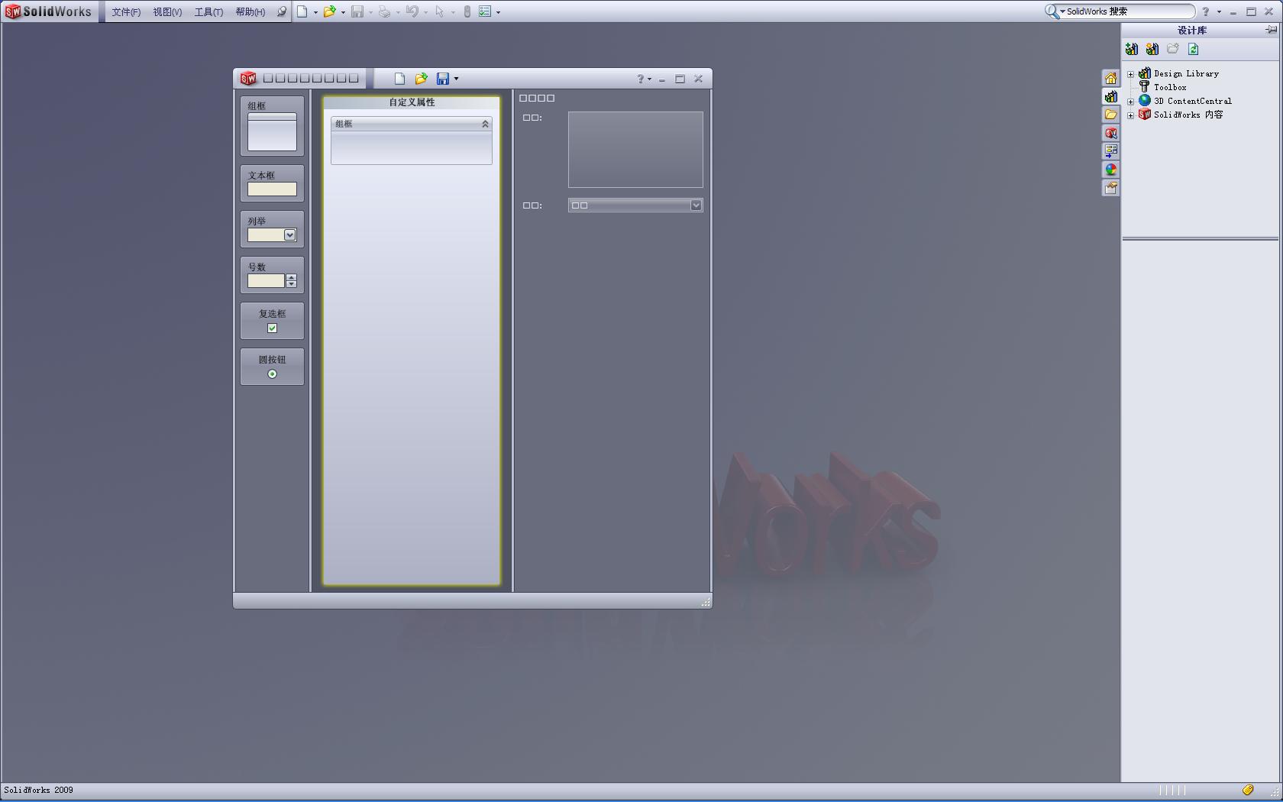This screenshot has height=802, width=1283.
Task: Click Open icon in property builder window
Action: click(421, 79)
